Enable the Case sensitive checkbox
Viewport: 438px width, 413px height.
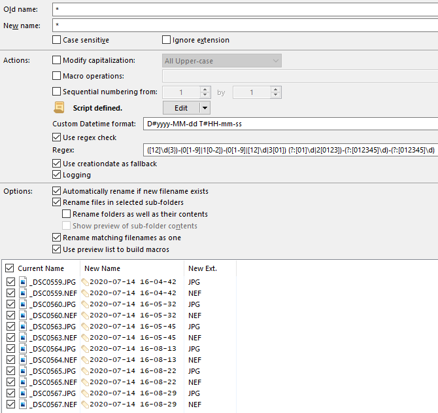(56, 40)
